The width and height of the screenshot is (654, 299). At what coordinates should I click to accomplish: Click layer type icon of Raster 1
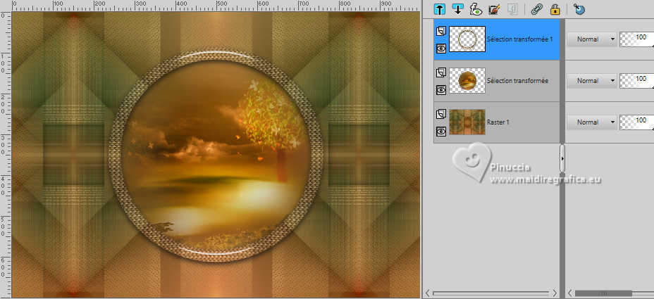click(x=441, y=114)
